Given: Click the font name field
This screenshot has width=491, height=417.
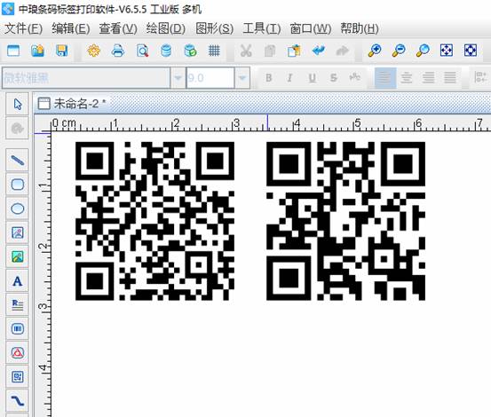Looking at the screenshot, I should (x=86, y=77).
